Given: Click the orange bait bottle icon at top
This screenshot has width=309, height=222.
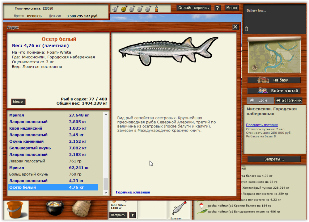Looking at the screenshot, I should tap(156, 9).
